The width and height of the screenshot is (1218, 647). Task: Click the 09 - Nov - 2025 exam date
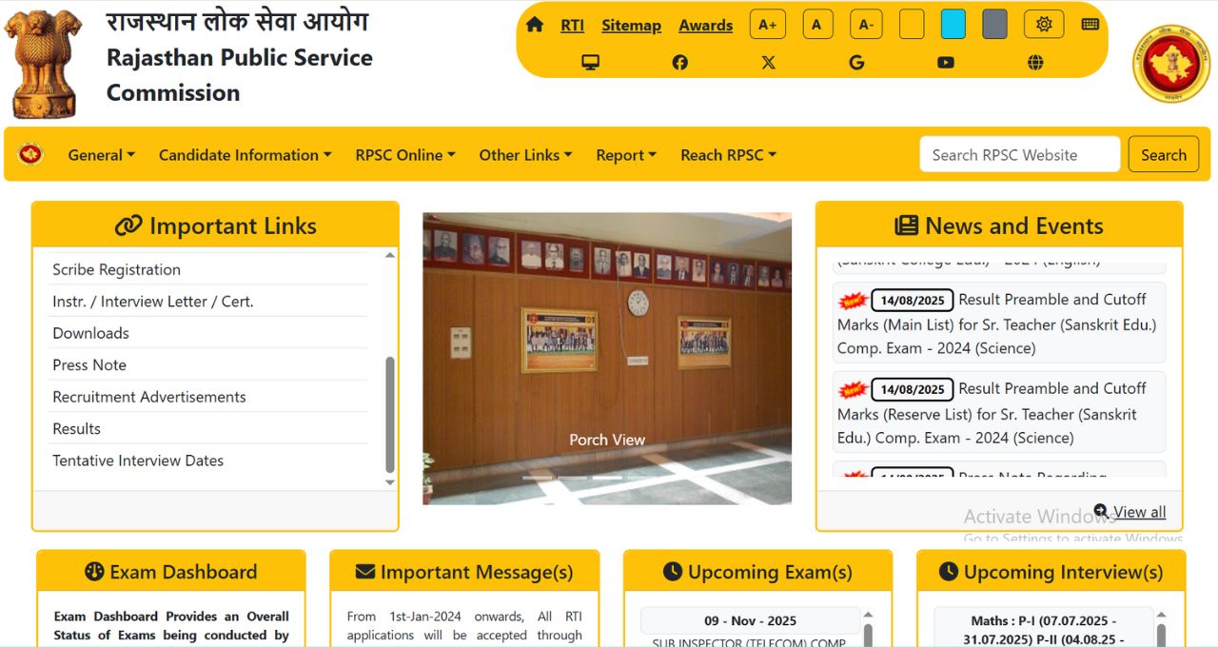tap(751, 620)
